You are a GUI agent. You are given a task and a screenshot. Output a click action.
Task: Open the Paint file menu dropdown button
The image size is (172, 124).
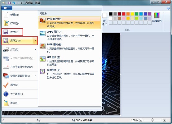7,8
